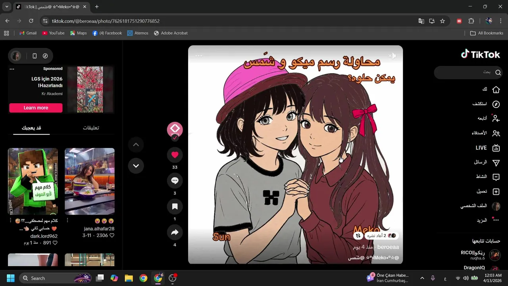The height and width of the screenshot is (286, 508).
Task: Like the post with the heart icon
Action: coord(175,155)
